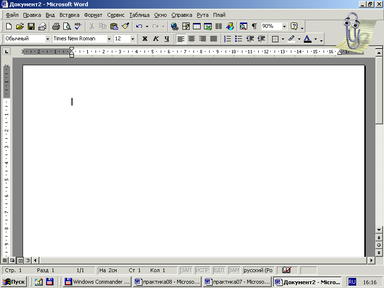Open the 90% zoom dropdown
Viewport: 384px width, 288px height.
pyautogui.click(x=284, y=26)
